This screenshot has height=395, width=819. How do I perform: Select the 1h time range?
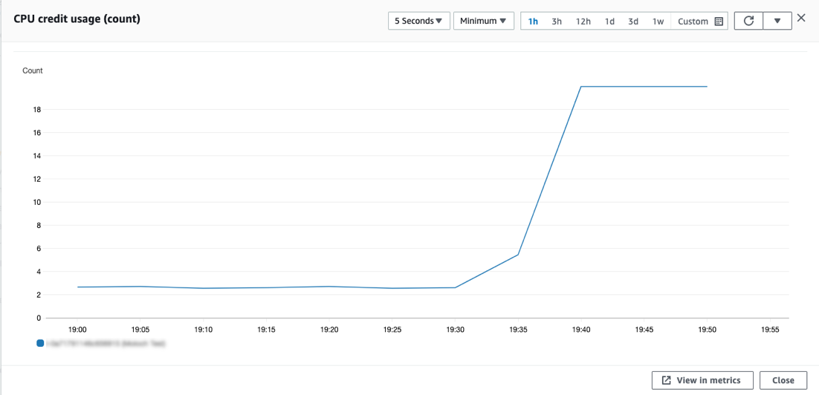533,22
